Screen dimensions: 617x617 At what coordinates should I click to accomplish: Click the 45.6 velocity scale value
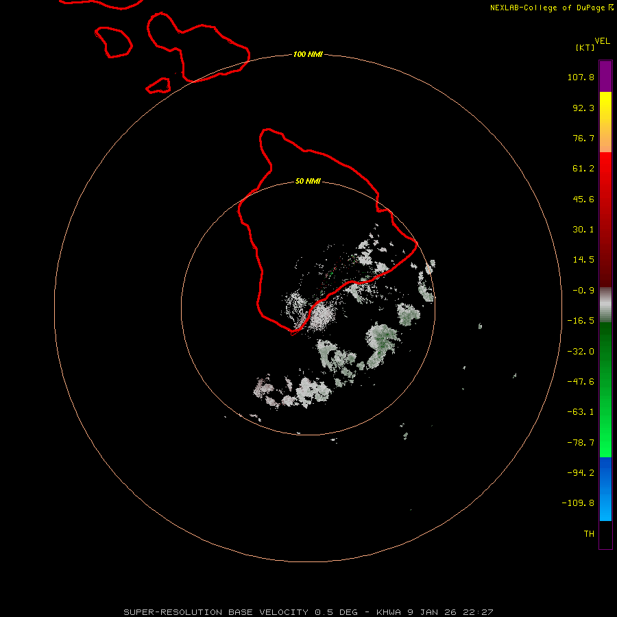point(583,199)
